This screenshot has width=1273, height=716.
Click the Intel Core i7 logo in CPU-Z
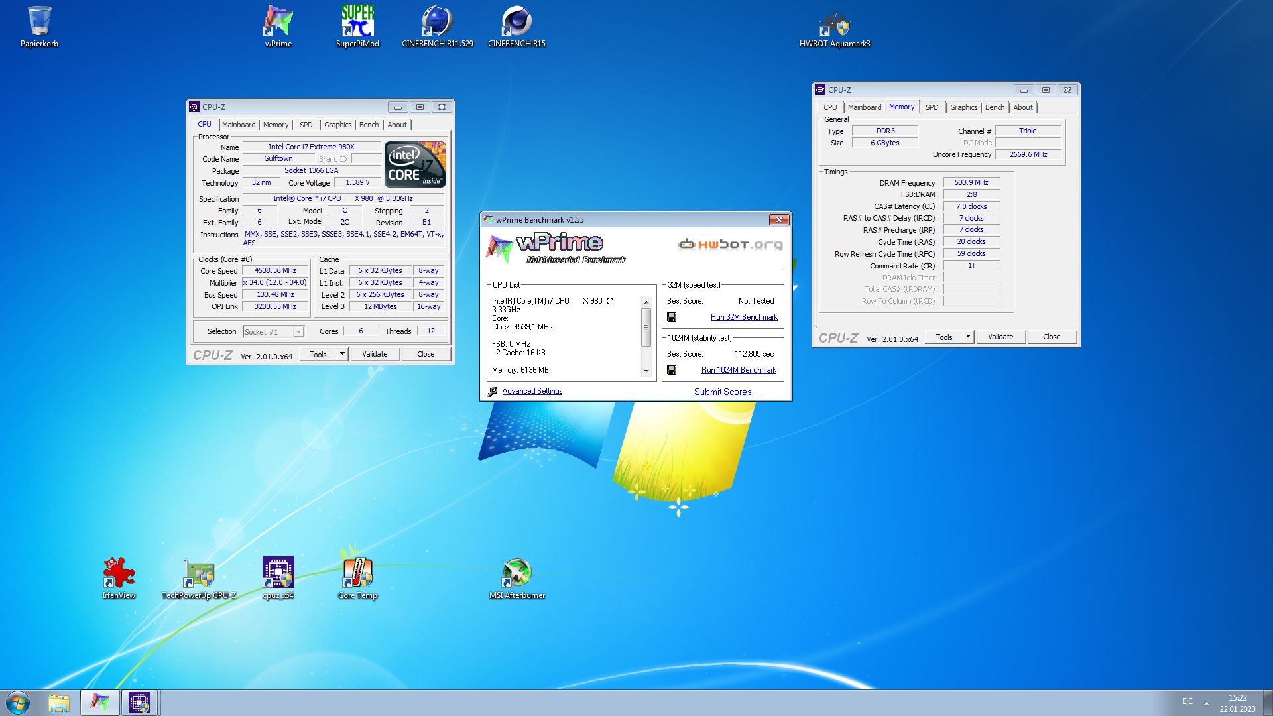tap(416, 164)
